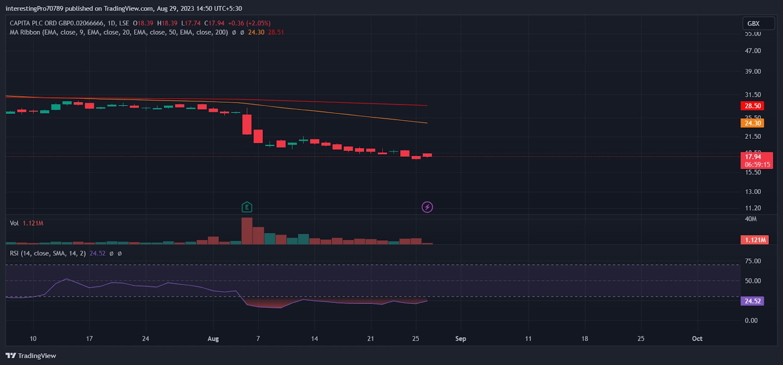Screen dimensions: 783x365
Task: Click the published-on TradingView.com header text
Action: [124, 8]
